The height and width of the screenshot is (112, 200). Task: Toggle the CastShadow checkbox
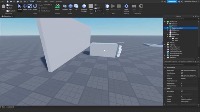182,73
